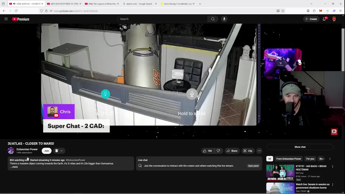This screenshot has width=345, height=194.
Task: Share the 3I/ATLAS stream
Action: point(232,151)
